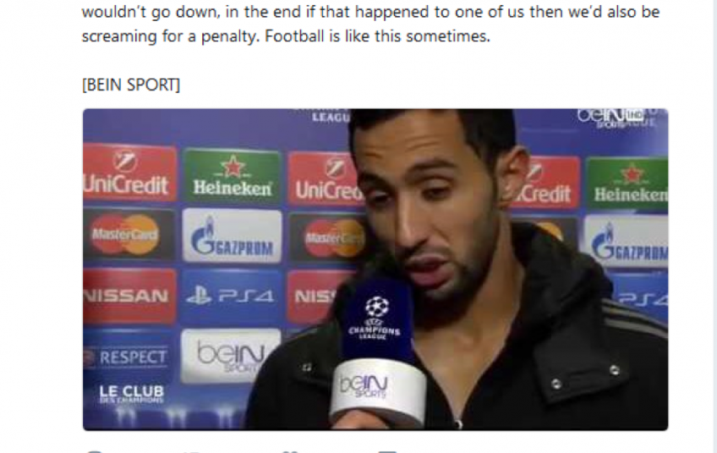Click the PS4 logo on the left backdrop

[231, 296]
